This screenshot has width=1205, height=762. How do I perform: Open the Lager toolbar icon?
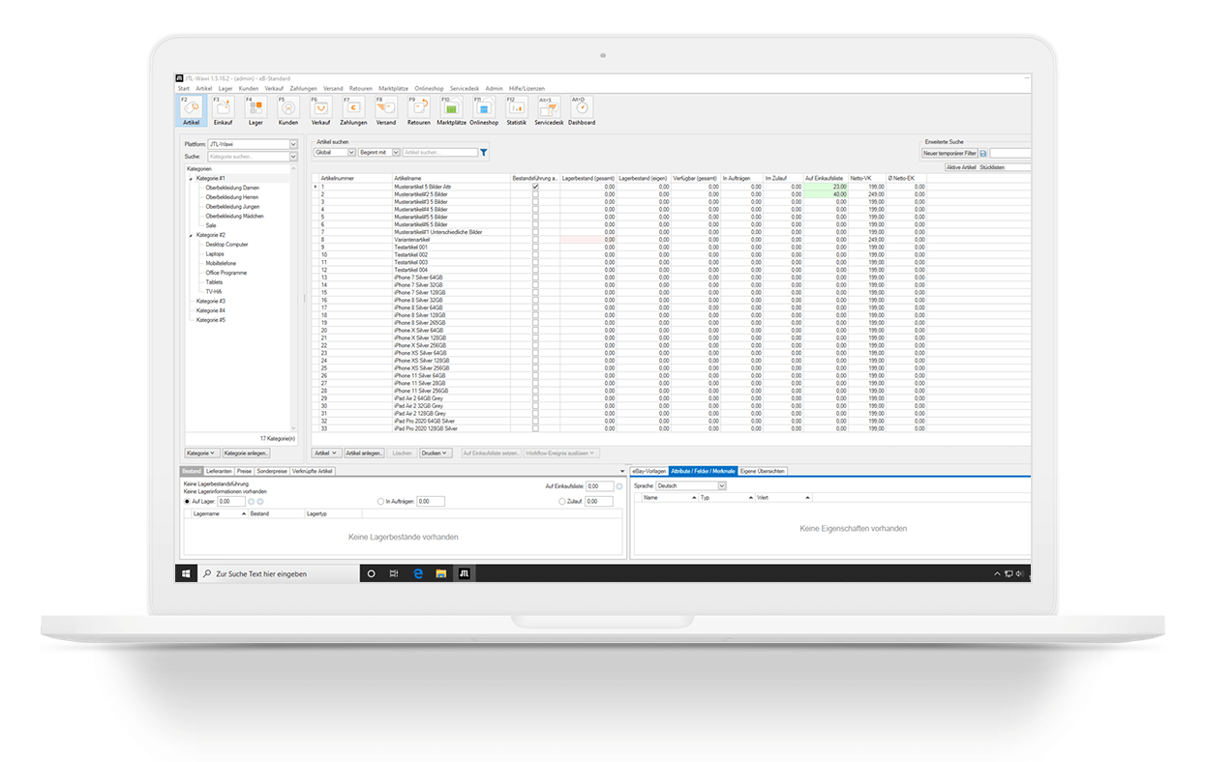coord(256,109)
